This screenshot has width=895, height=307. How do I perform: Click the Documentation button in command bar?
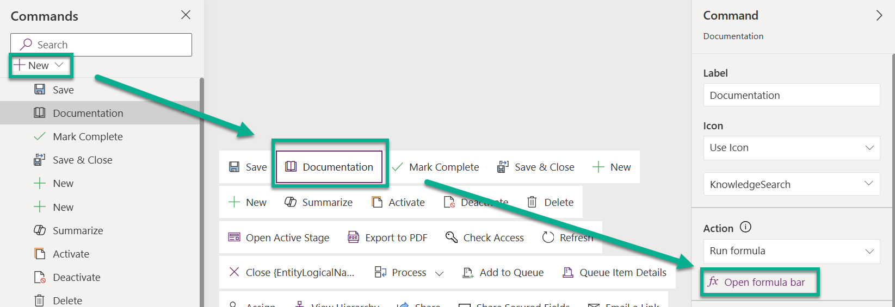[330, 167]
